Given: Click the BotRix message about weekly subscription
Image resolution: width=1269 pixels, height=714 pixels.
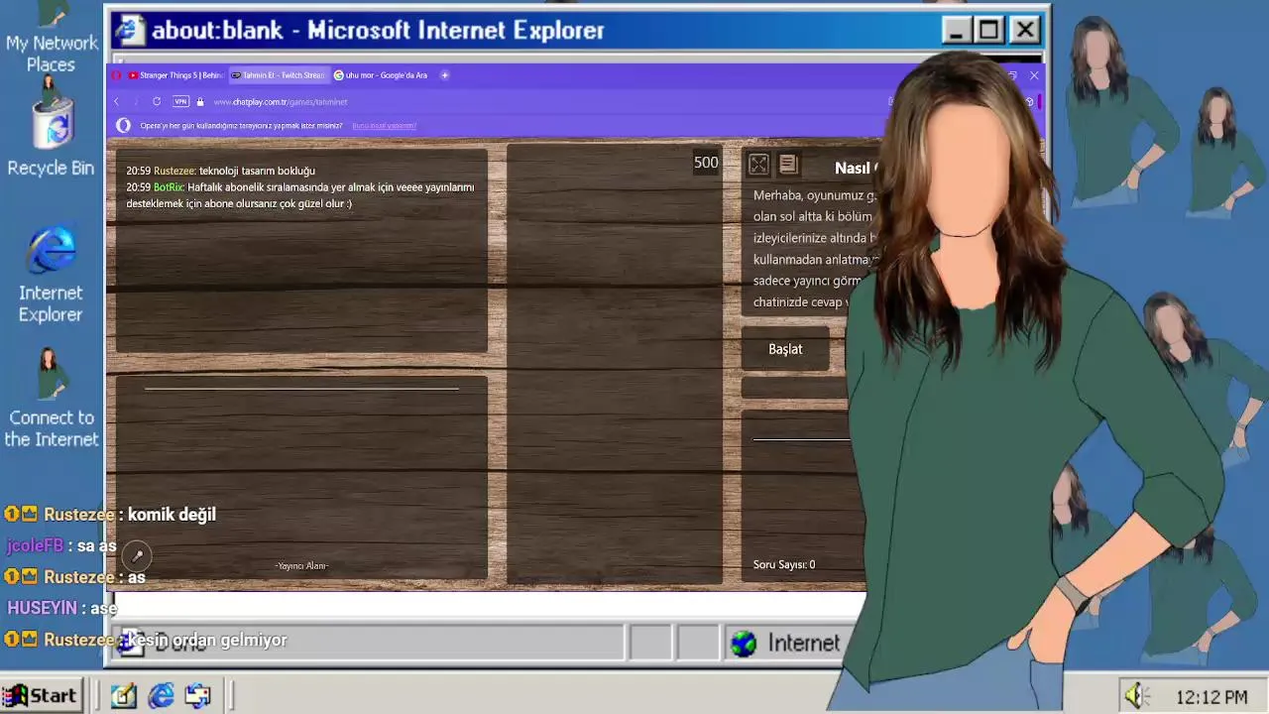Looking at the screenshot, I should point(300,195).
